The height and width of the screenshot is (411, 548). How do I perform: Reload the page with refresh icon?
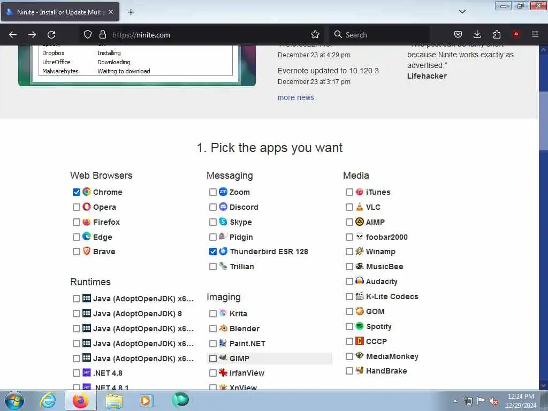point(51,35)
